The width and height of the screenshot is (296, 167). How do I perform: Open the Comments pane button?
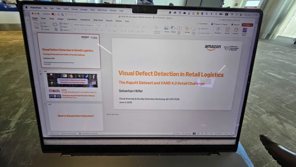point(202,24)
